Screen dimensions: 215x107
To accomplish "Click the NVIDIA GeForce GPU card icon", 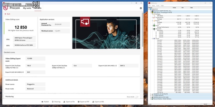I will 152,97.
